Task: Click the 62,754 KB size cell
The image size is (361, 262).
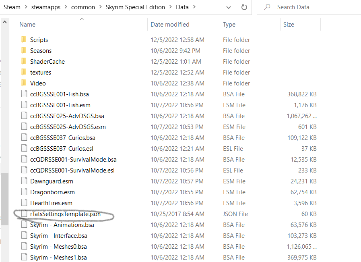Action: [x=303, y=192]
